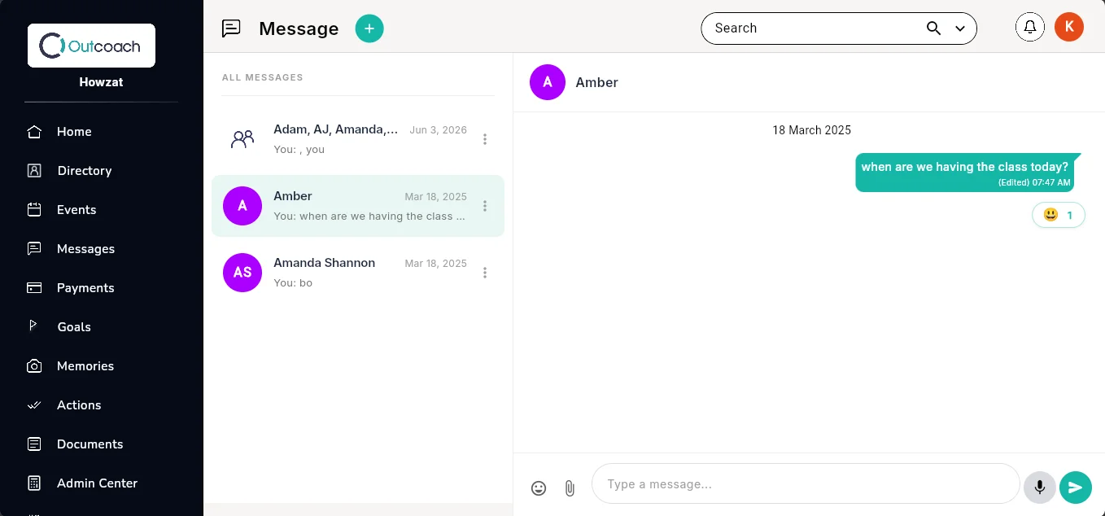Go to the Actions page
The width and height of the screenshot is (1105, 516).
tap(79, 405)
